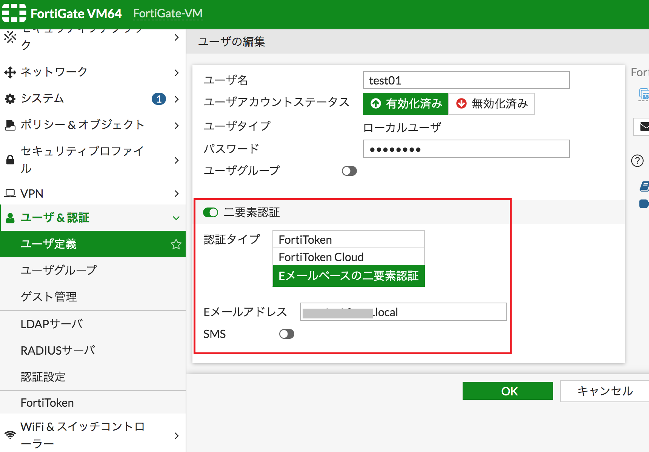Click the OK button

508,391
